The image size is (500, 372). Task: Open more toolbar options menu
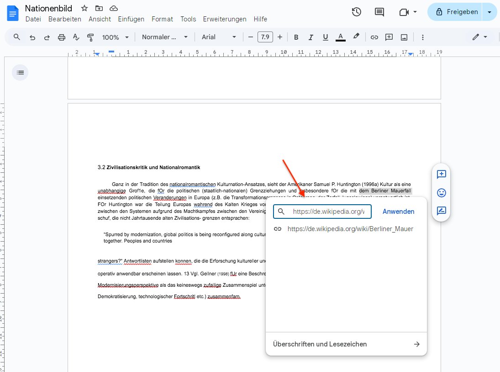click(x=423, y=37)
